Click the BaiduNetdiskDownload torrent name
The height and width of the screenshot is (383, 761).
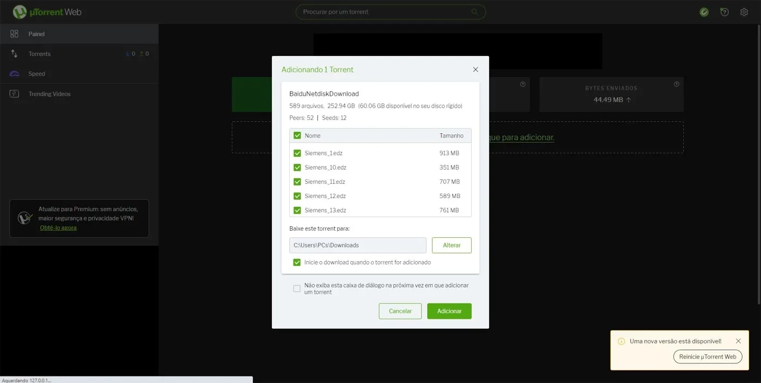coord(324,94)
